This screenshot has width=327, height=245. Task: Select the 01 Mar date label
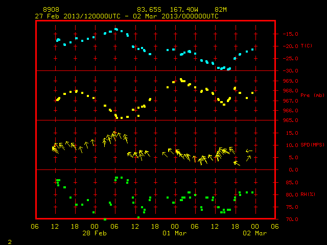pyautogui.click(x=175, y=233)
